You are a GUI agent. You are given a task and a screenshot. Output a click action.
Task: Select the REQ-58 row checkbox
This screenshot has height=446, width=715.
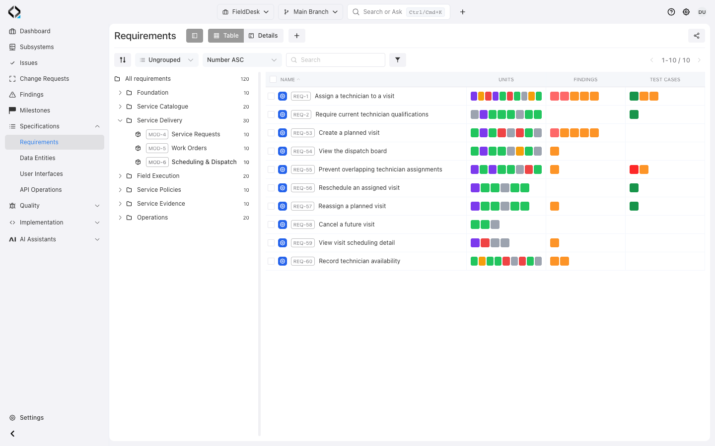pyautogui.click(x=271, y=224)
